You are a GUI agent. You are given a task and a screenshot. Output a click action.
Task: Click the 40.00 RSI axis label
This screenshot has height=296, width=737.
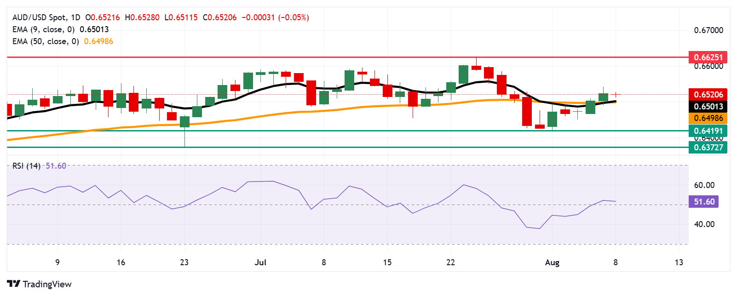(x=704, y=224)
